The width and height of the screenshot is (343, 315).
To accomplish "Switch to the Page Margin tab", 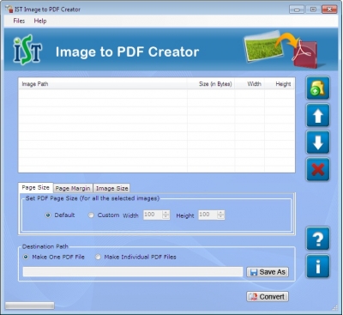I will pos(73,188).
